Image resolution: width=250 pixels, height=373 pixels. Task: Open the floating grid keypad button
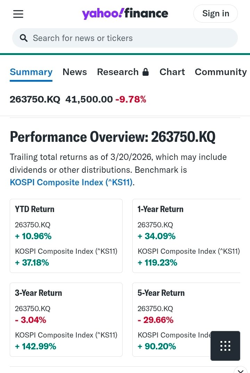pos(225,346)
